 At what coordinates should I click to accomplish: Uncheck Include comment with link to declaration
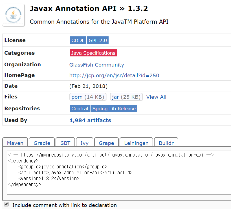coord(6,204)
